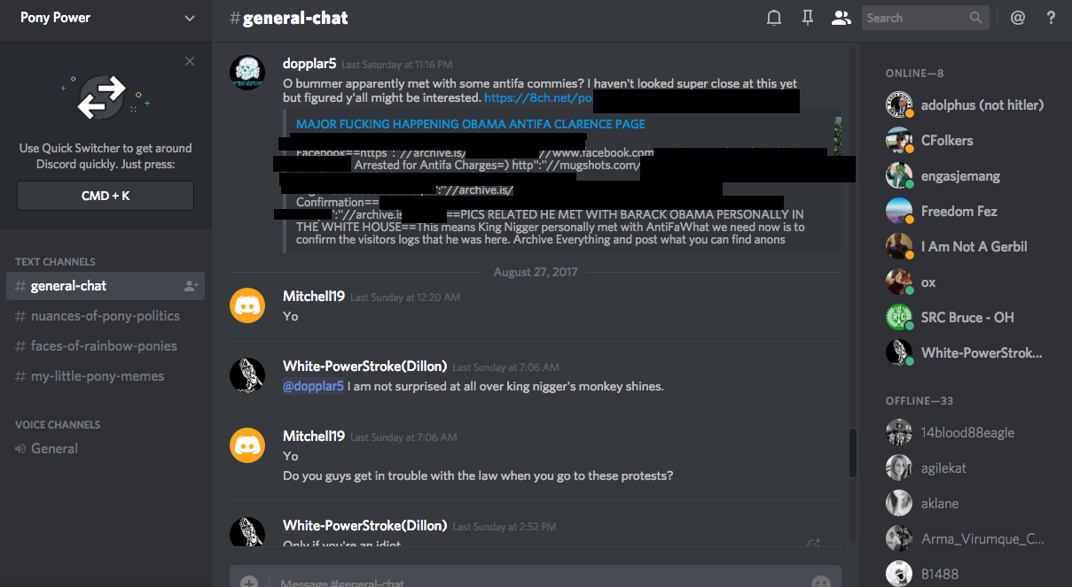The width and height of the screenshot is (1072, 587).
Task: Click the upload plus icon in message box
Action: (x=249, y=583)
